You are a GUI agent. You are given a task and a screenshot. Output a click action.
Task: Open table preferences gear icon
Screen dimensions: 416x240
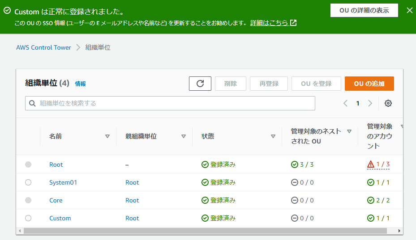tap(388, 103)
